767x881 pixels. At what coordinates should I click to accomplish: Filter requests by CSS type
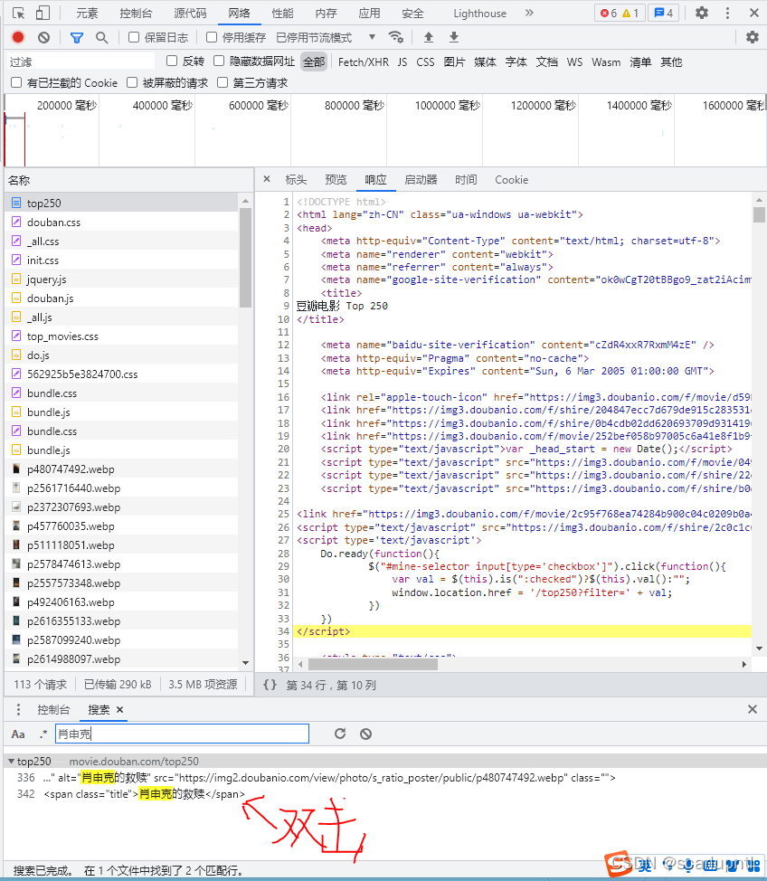[x=425, y=62]
